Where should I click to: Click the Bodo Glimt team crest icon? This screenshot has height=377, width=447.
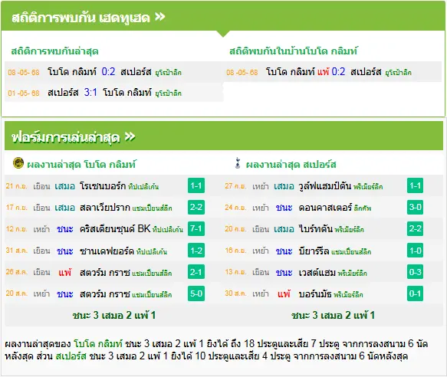(18, 163)
